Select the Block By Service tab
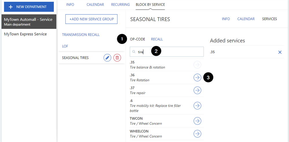This screenshot has height=142, width=289. coord(150,5)
